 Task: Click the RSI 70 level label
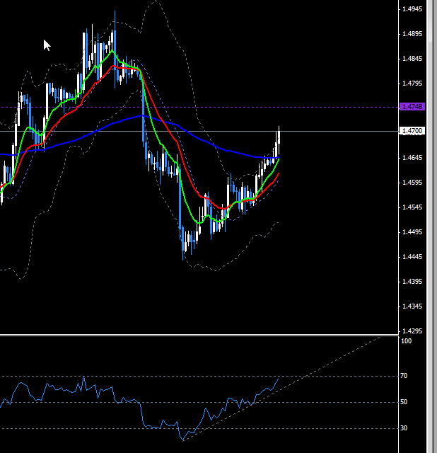(x=404, y=376)
